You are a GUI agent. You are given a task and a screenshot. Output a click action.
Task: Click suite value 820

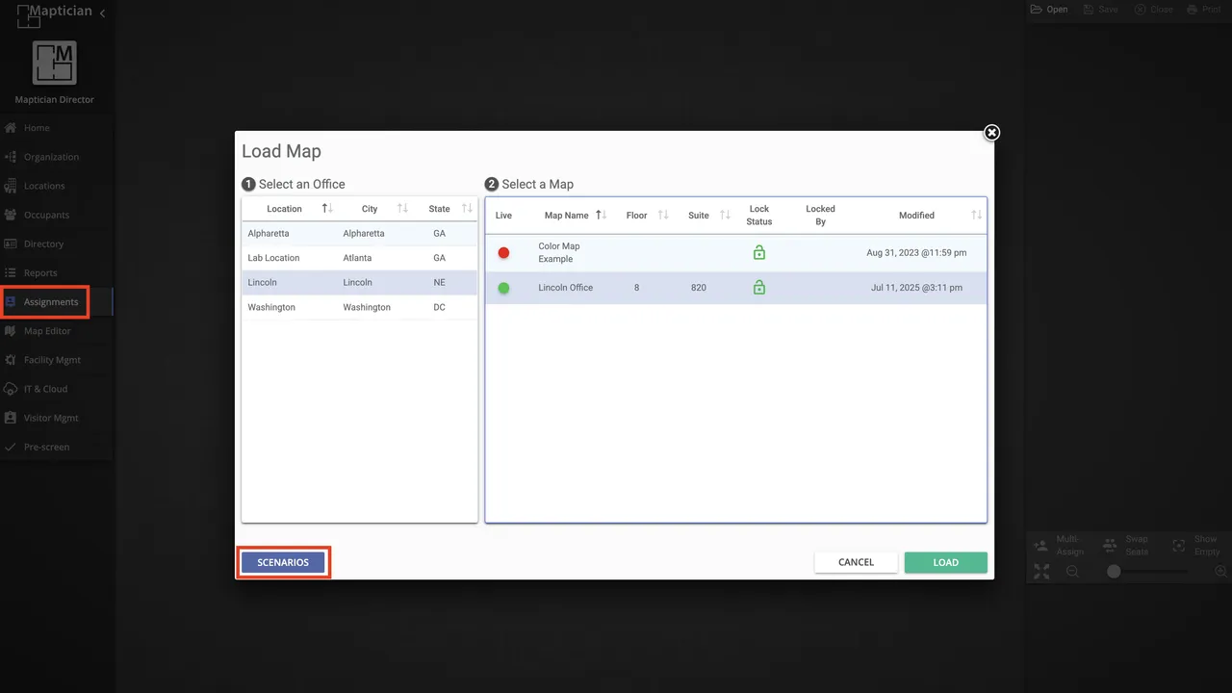coord(699,288)
